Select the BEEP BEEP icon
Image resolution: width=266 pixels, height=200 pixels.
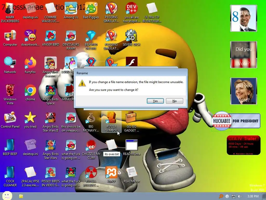point(10,147)
